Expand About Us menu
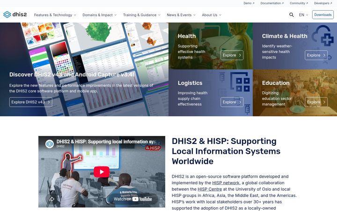 coord(212,15)
